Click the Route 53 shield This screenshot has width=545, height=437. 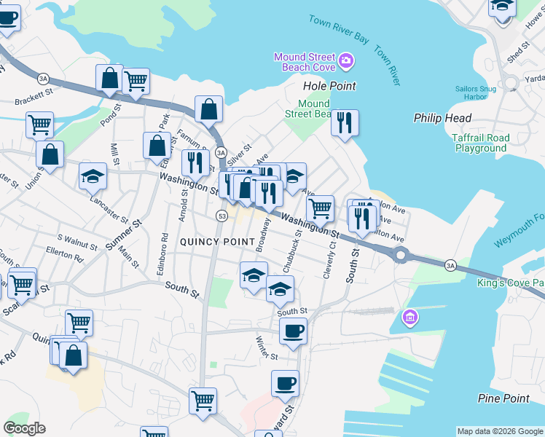pyautogui.click(x=221, y=216)
